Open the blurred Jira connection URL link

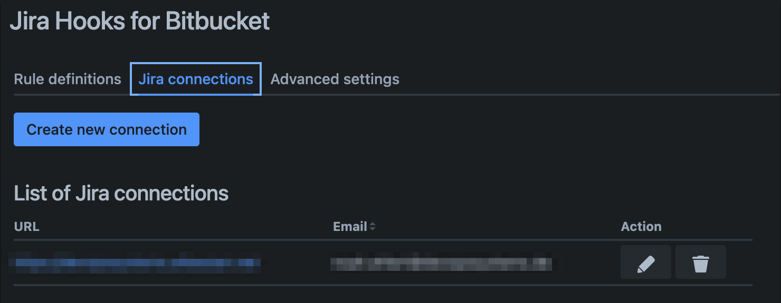point(137,262)
